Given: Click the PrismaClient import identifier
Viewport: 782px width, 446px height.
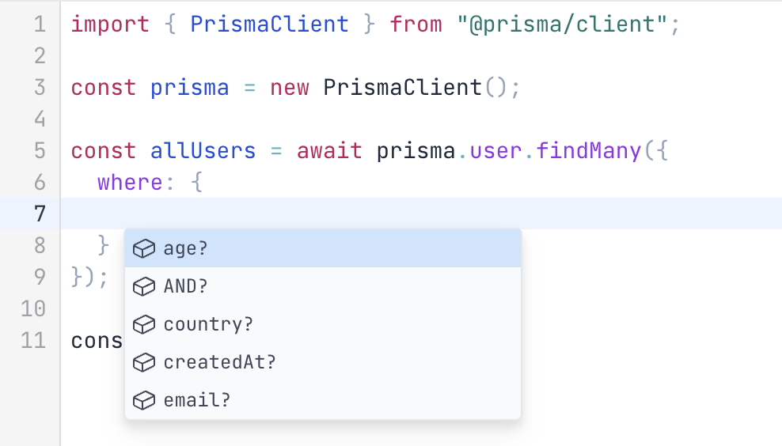Looking at the screenshot, I should click(x=269, y=25).
